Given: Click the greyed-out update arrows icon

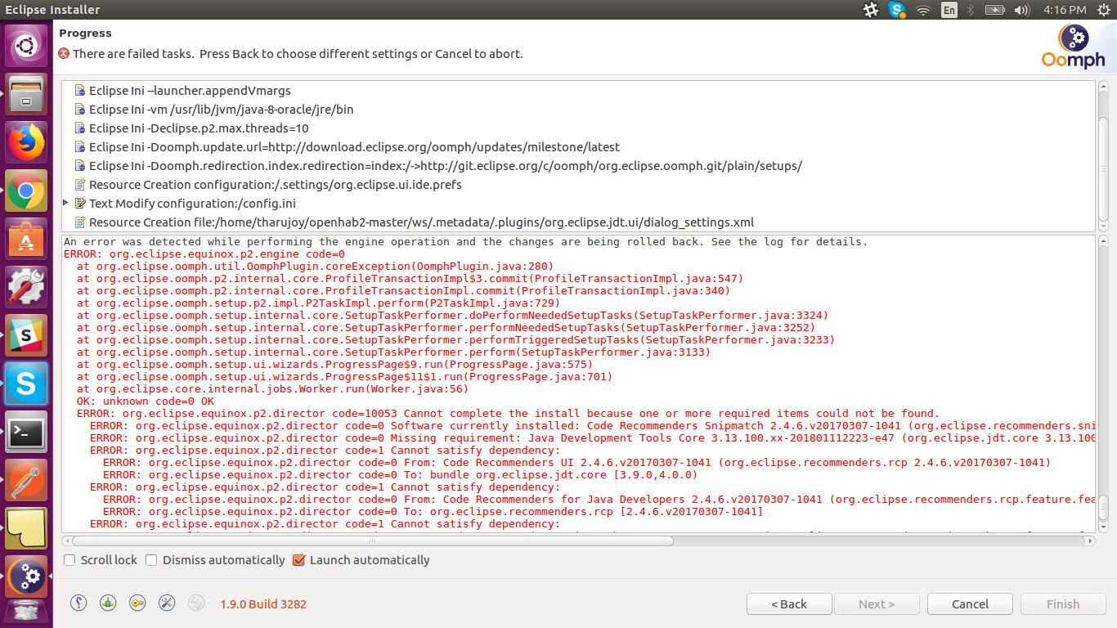Looking at the screenshot, I should pyautogui.click(x=196, y=603).
